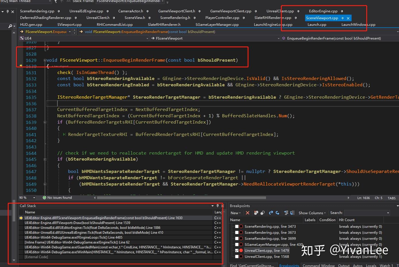Screen dimensions: 399x267
Task: Switch to the HUD.gen.cpp tab
Action: [31, 25]
